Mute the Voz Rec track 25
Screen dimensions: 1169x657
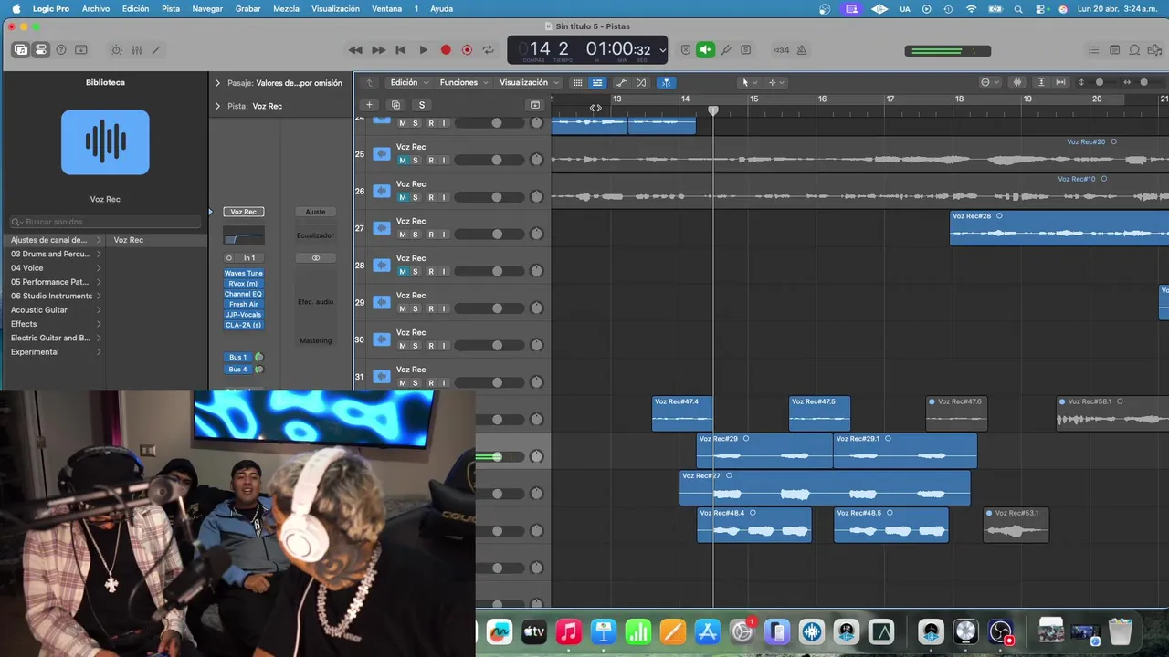click(x=403, y=161)
